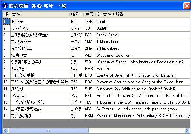Select the トビト記 cell
The height and width of the screenshot is (134, 191).
pyautogui.click(x=40, y=22)
